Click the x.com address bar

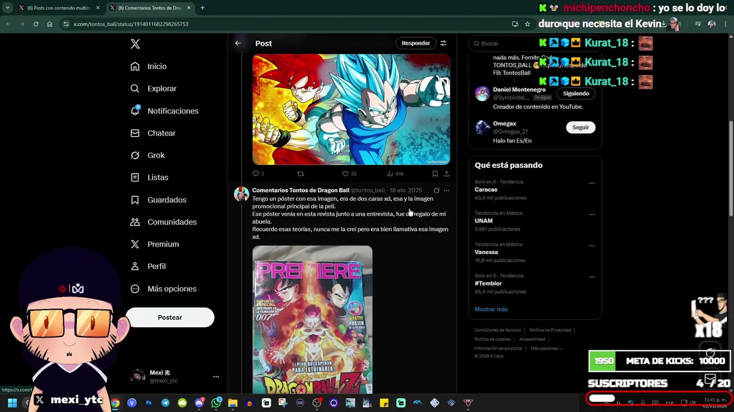point(287,24)
